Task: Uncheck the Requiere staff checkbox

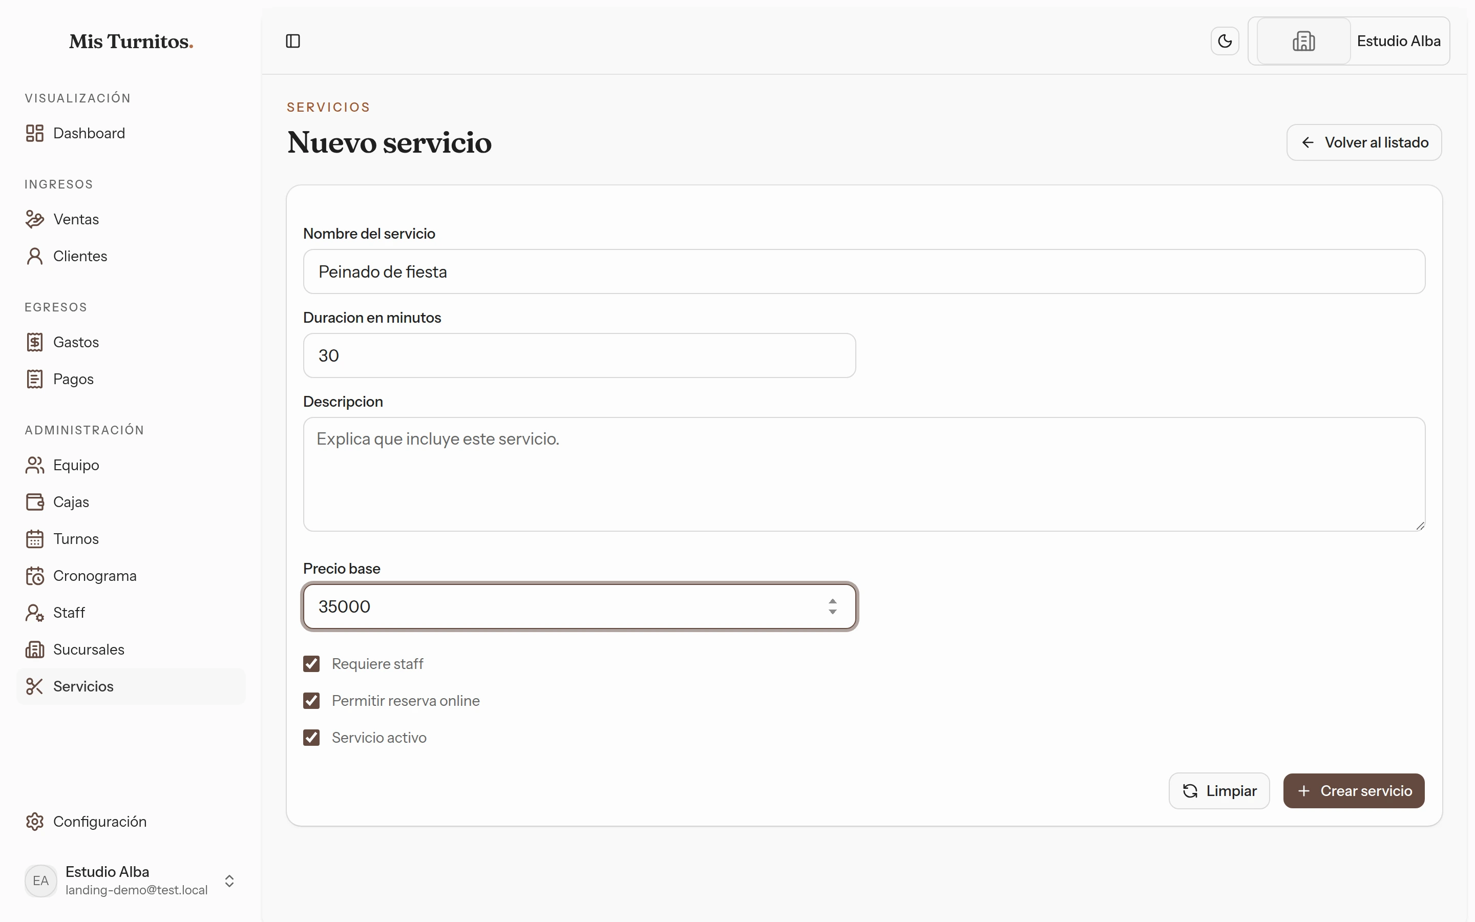Action: (311, 663)
